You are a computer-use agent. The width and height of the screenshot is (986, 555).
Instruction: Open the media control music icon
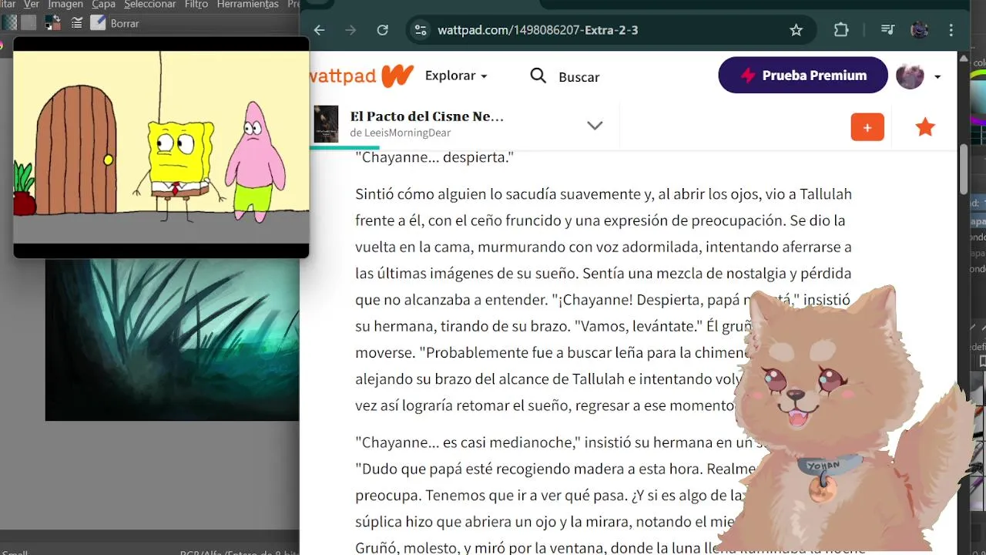point(887,30)
